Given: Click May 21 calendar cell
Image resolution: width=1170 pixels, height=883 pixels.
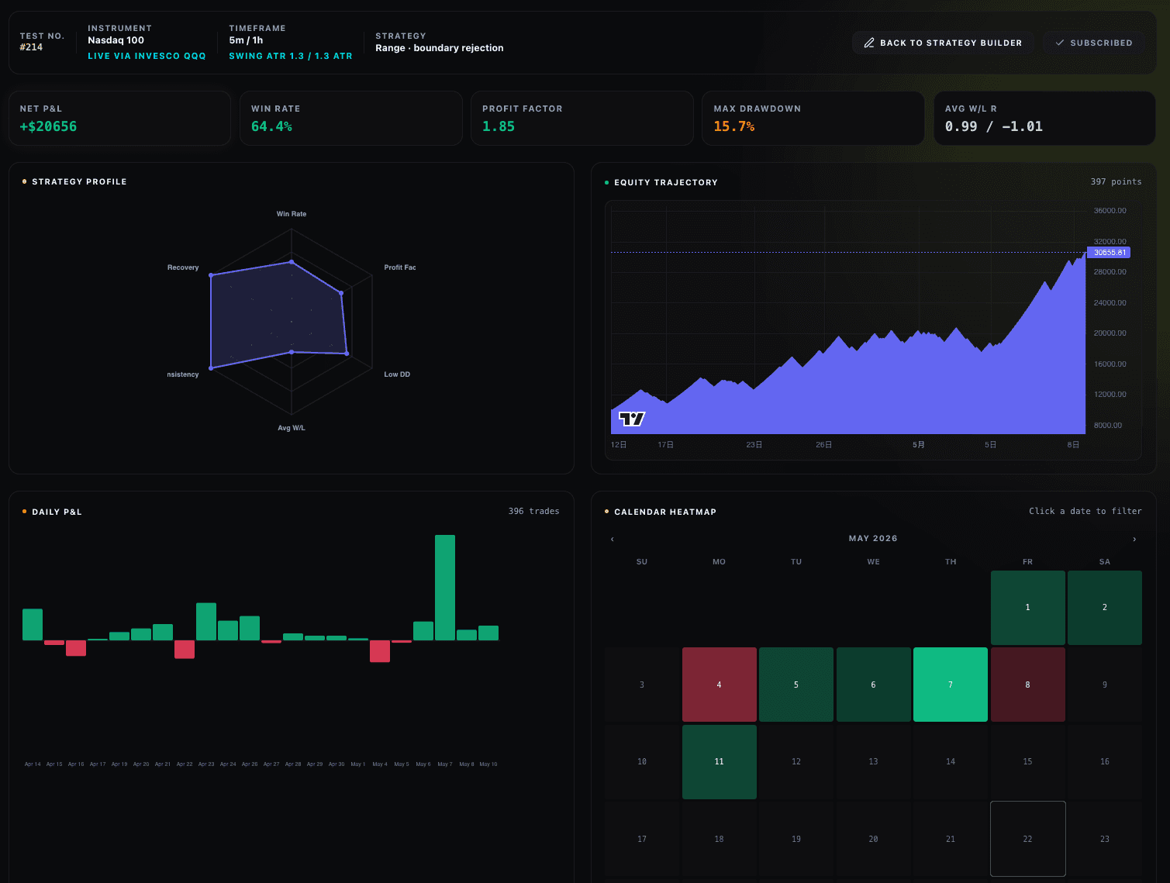Looking at the screenshot, I should pyautogui.click(x=951, y=839).
